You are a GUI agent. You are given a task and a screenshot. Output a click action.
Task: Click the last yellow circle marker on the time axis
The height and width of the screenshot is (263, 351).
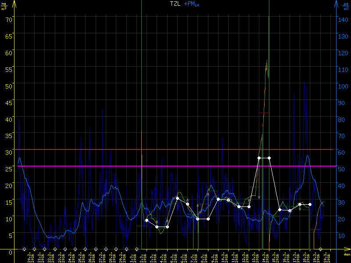click(320, 249)
